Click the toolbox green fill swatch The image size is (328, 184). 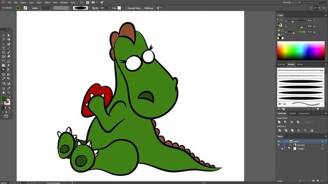(x=4, y=99)
